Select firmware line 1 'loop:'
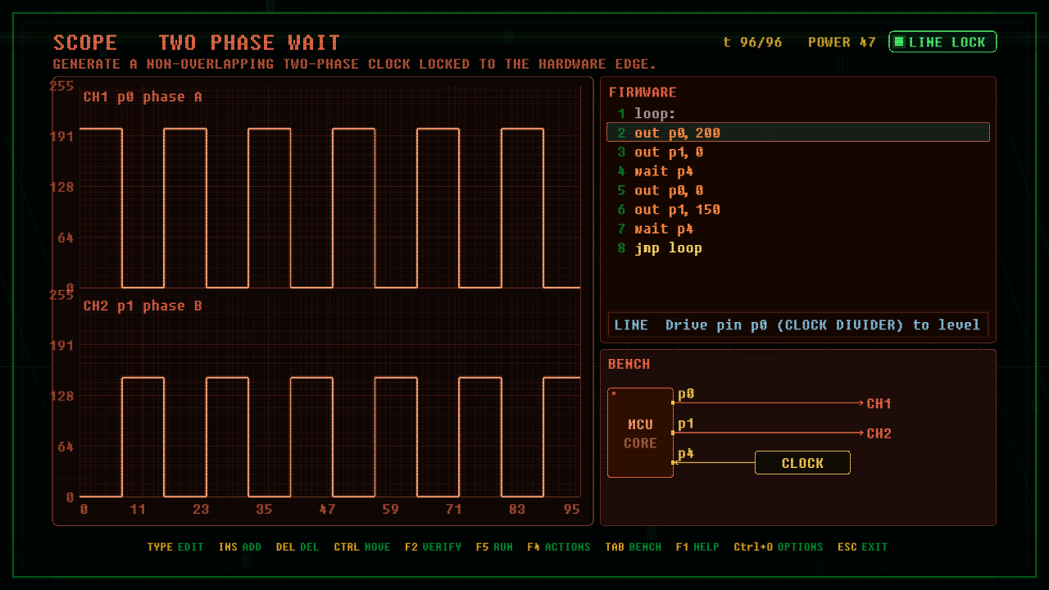1049x590 pixels. (798, 113)
